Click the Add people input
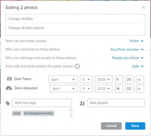This screenshot has height=136, width=151. pos(116,103)
